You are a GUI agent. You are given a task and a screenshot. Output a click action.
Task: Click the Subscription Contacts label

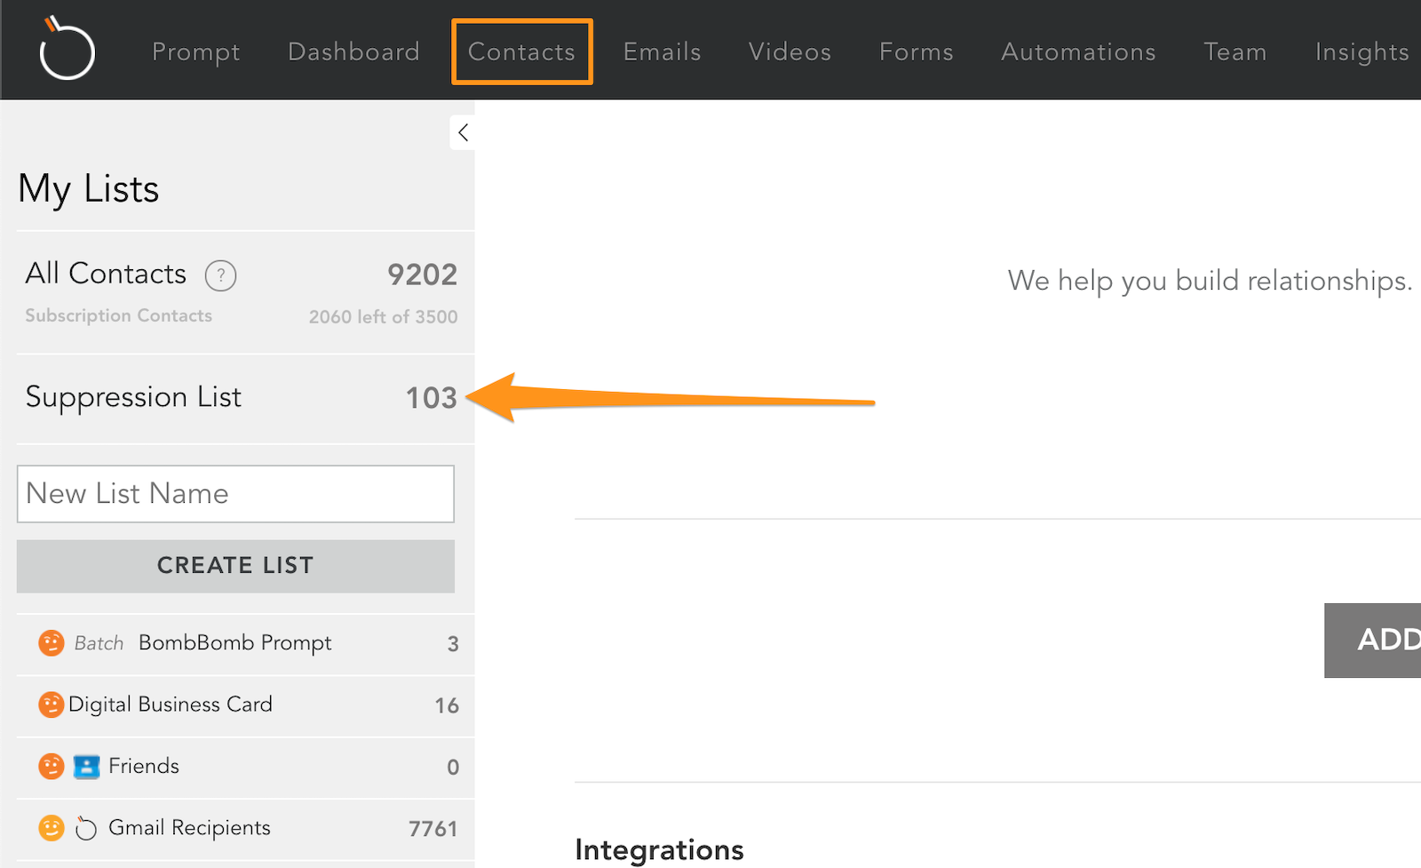coord(118,315)
